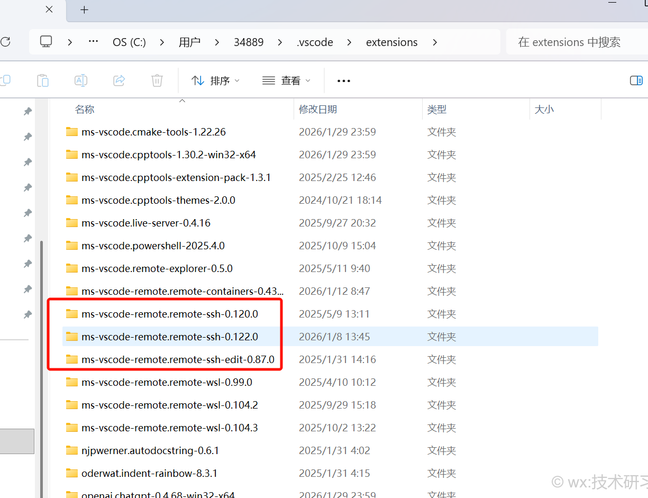This screenshot has height=498, width=648.
Task: Expand chevron after extensions
Action: pyautogui.click(x=435, y=42)
